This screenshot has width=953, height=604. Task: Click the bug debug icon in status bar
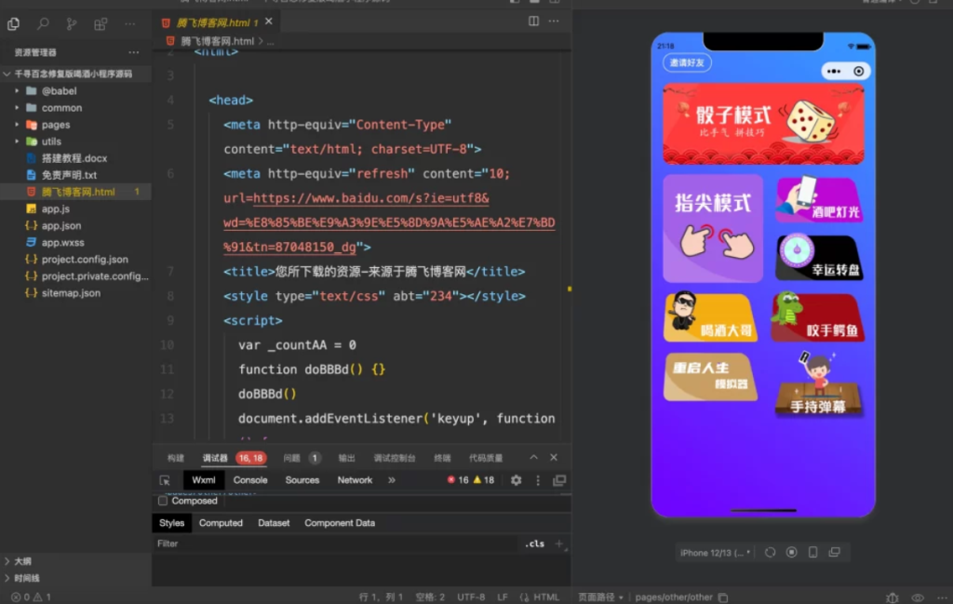(892, 597)
